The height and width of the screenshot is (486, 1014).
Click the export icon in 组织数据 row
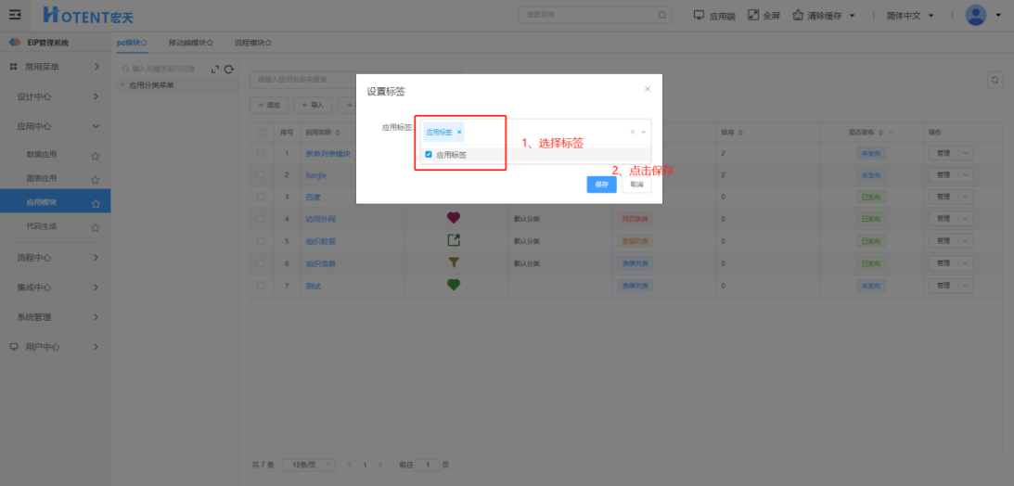pyautogui.click(x=454, y=240)
